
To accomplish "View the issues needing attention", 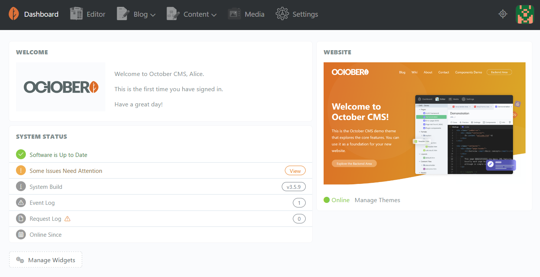I will point(295,171).
